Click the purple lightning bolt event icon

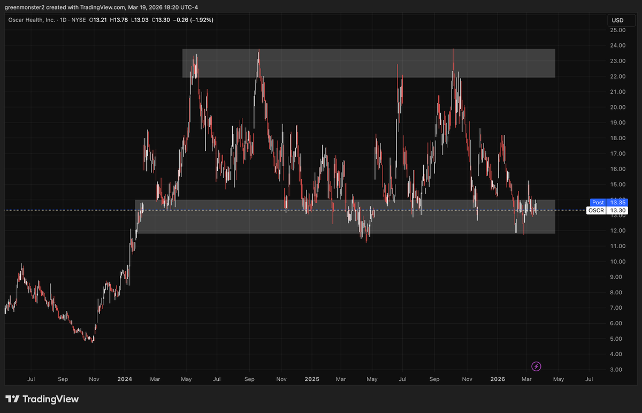(x=536, y=366)
